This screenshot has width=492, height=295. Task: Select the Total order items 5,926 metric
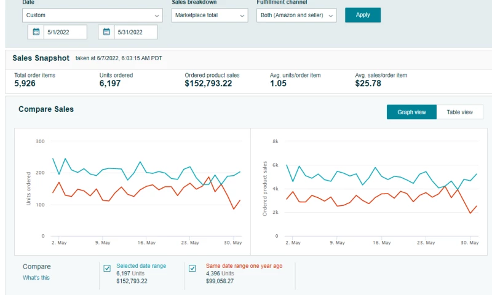34,80
